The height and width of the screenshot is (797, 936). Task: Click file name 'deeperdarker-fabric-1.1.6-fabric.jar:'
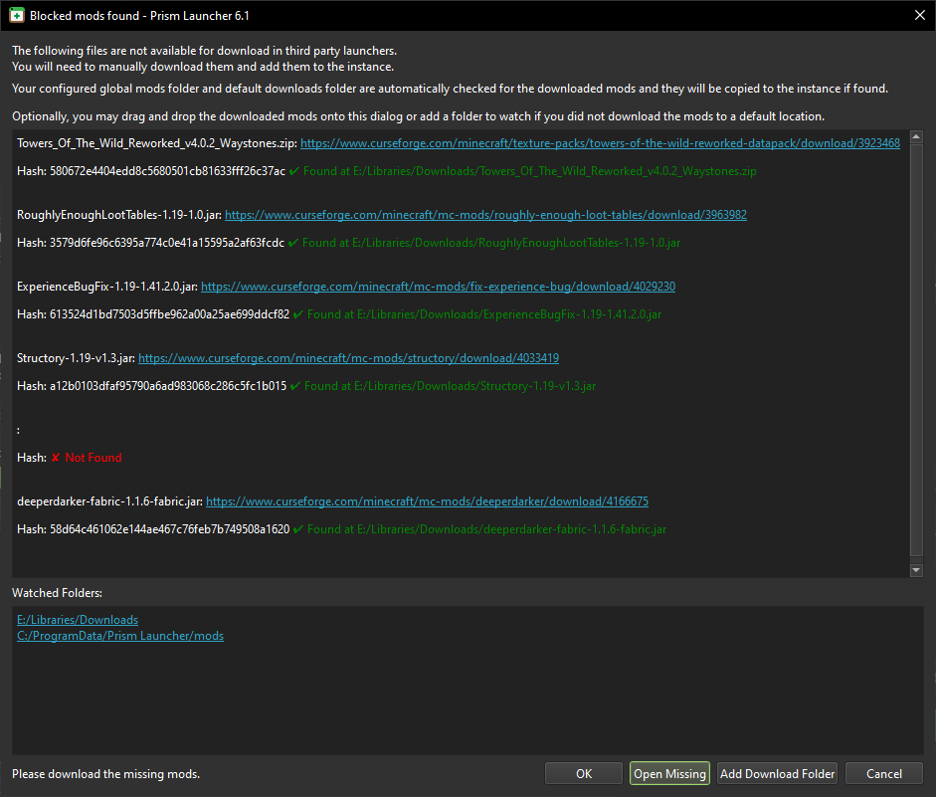coord(109,501)
